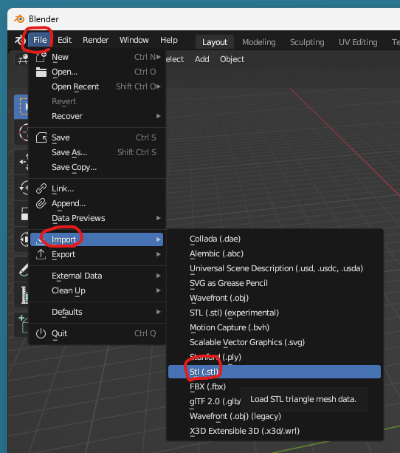The height and width of the screenshot is (453, 400).
Task: Expand the Data Previews submenu
Action: (x=97, y=219)
